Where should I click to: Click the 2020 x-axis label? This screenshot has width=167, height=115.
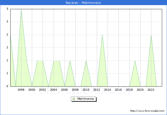(140, 90)
